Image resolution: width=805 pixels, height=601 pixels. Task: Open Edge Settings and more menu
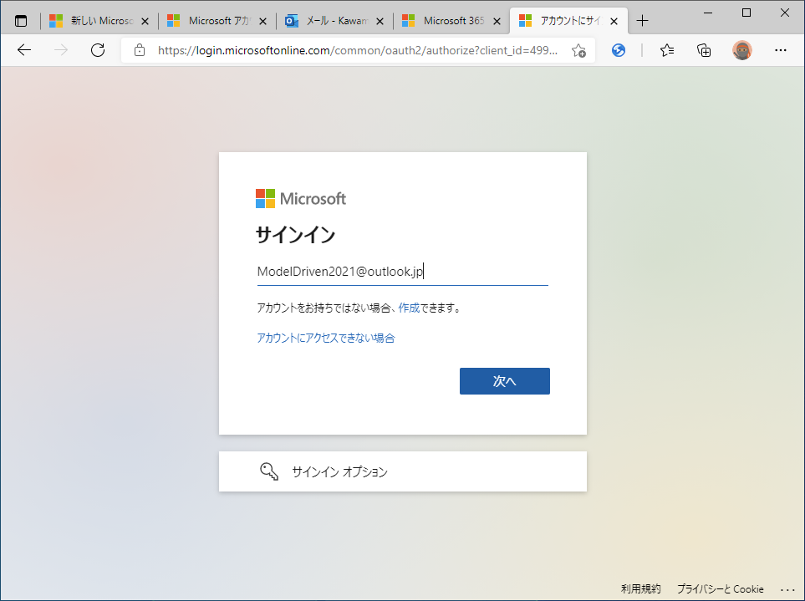pyautogui.click(x=781, y=50)
